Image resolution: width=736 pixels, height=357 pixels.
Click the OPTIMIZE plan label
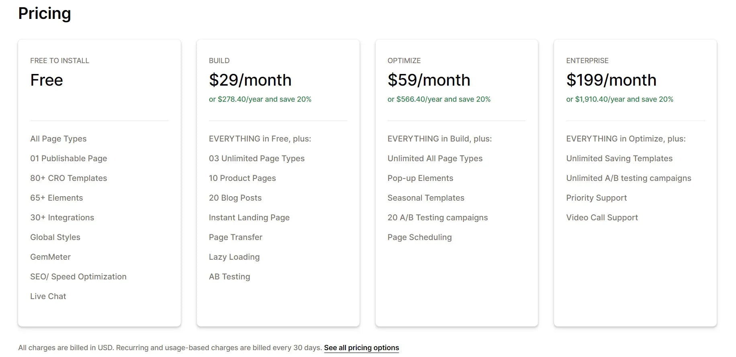(404, 61)
